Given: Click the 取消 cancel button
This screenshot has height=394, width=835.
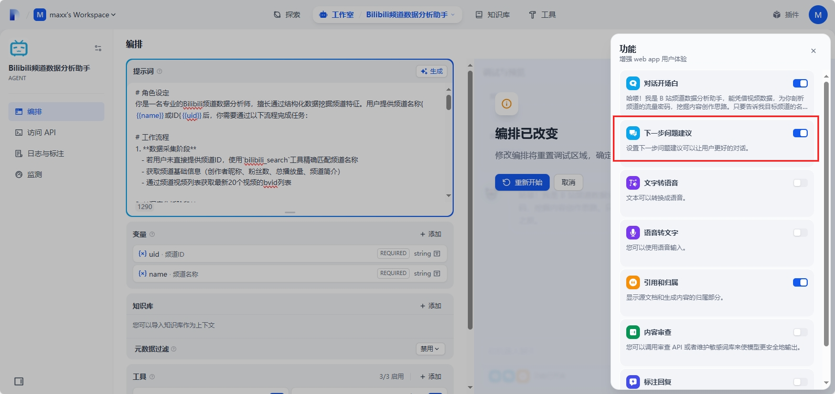Looking at the screenshot, I should tap(569, 182).
